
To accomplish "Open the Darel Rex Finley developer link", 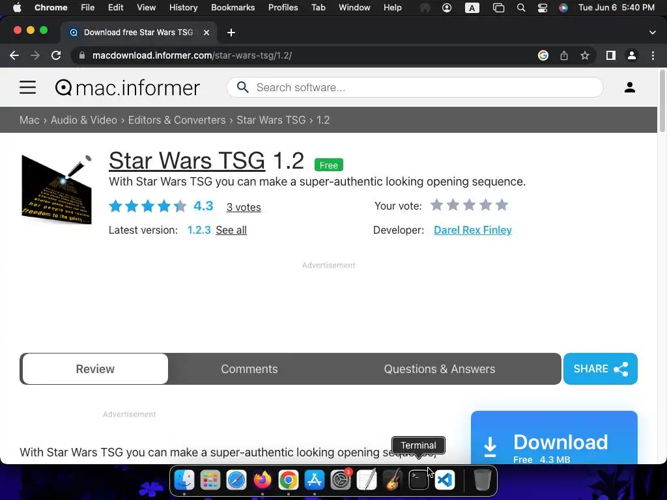I will click(x=473, y=230).
